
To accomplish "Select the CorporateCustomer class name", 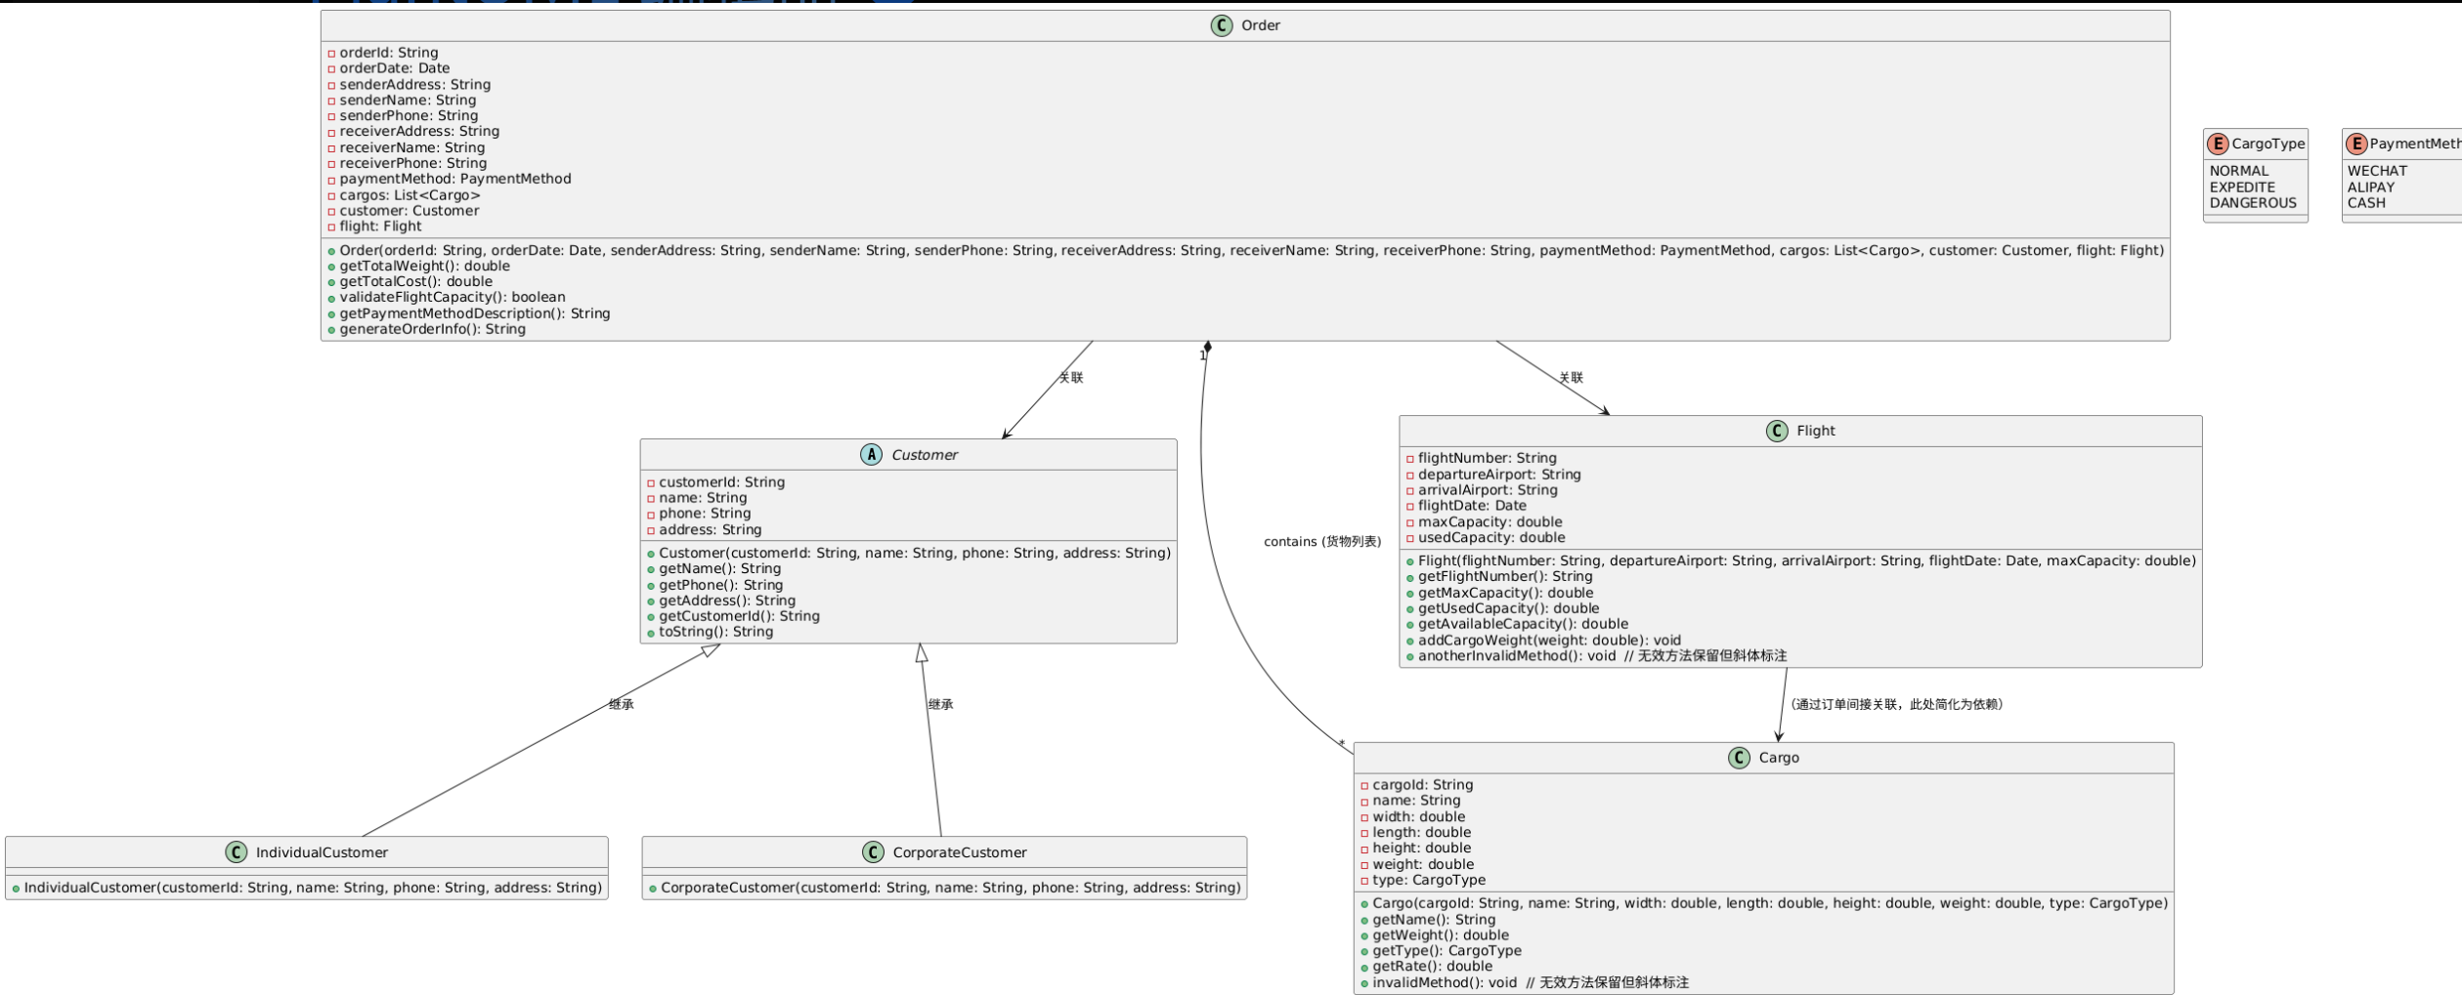I will (x=959, y=852).
